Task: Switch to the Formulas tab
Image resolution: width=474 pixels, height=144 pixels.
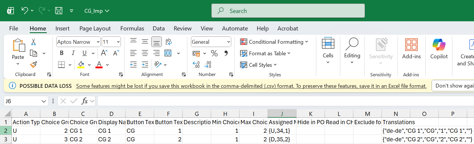Action: [x=132, y=29]
